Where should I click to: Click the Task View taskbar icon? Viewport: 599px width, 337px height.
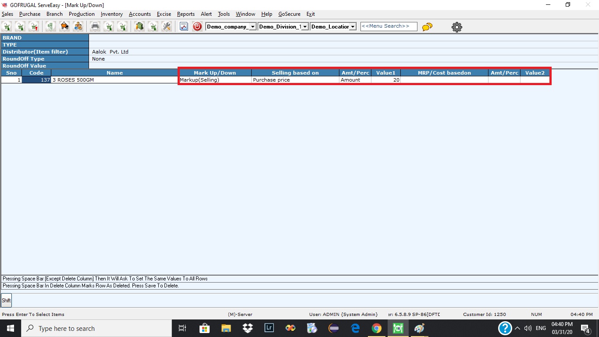pos(183,328)
